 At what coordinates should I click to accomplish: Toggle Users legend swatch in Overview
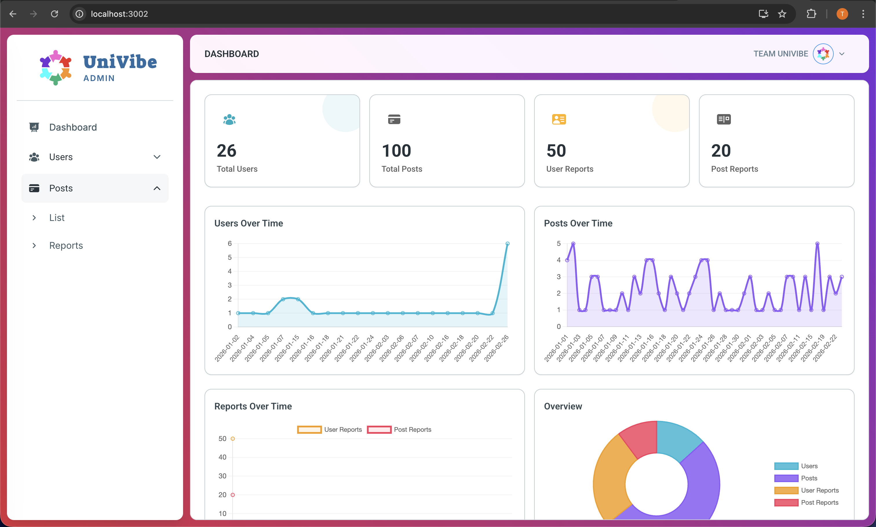786,466
